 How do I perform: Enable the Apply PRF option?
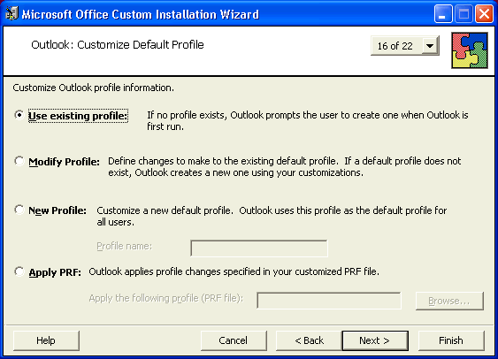tap(19, 271)
